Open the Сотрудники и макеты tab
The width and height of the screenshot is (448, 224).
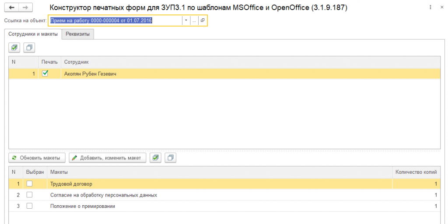coord(33,34)
